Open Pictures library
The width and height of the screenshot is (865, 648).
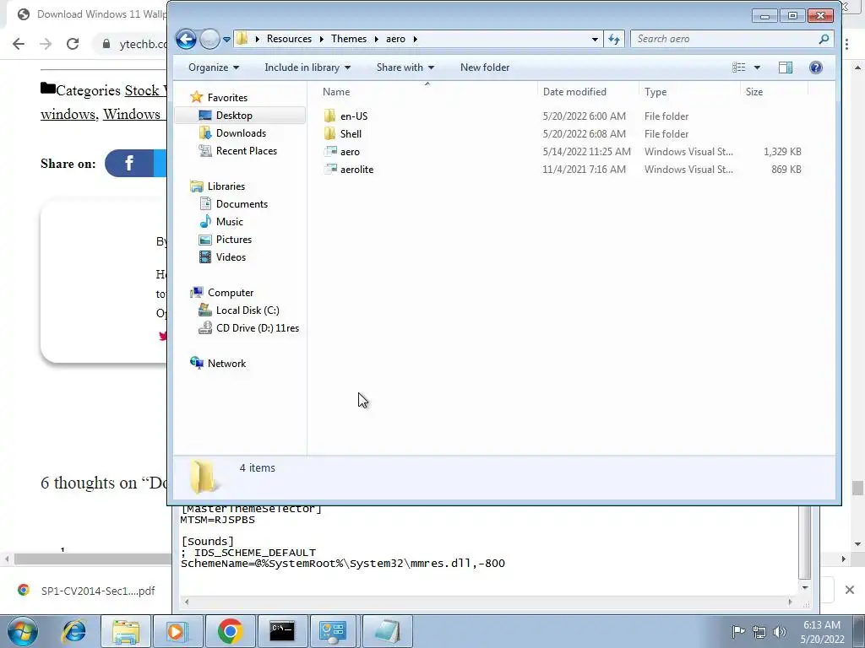pos(233,239)
